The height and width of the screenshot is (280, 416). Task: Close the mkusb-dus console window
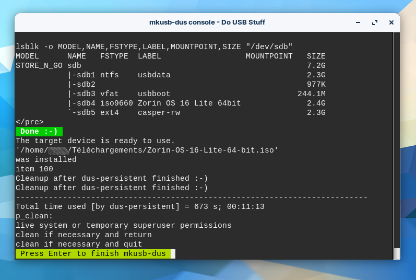391,22
